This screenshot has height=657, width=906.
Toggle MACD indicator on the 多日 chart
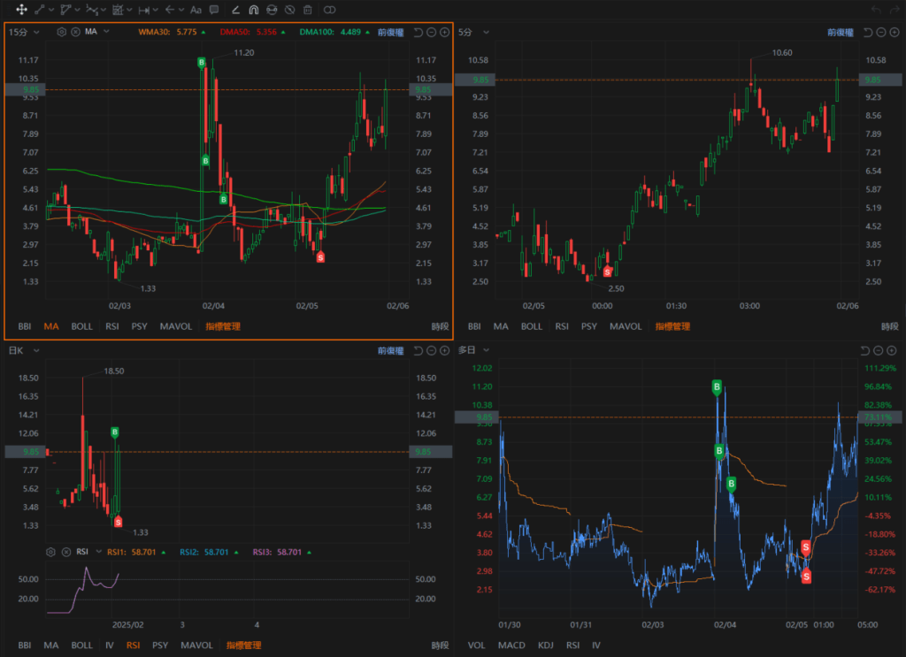(511, 646)
